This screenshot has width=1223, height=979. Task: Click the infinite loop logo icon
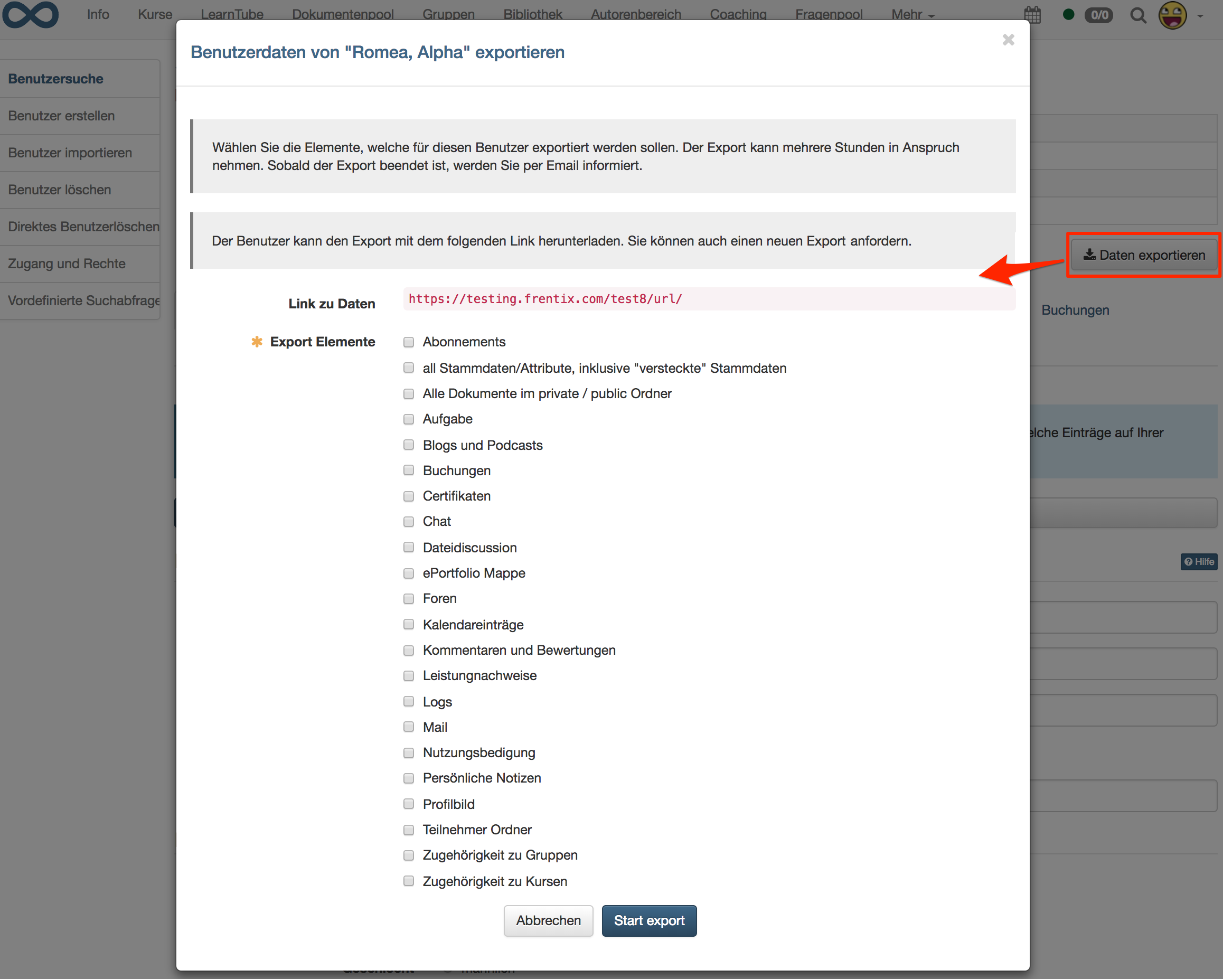(31, 14)
